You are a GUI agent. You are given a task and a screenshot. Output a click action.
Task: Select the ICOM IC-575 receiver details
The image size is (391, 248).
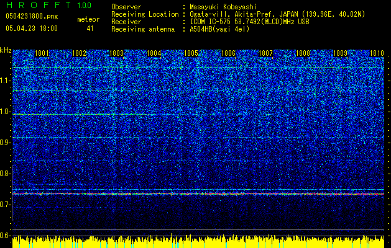pyautogui.click(x=249, y=22)
